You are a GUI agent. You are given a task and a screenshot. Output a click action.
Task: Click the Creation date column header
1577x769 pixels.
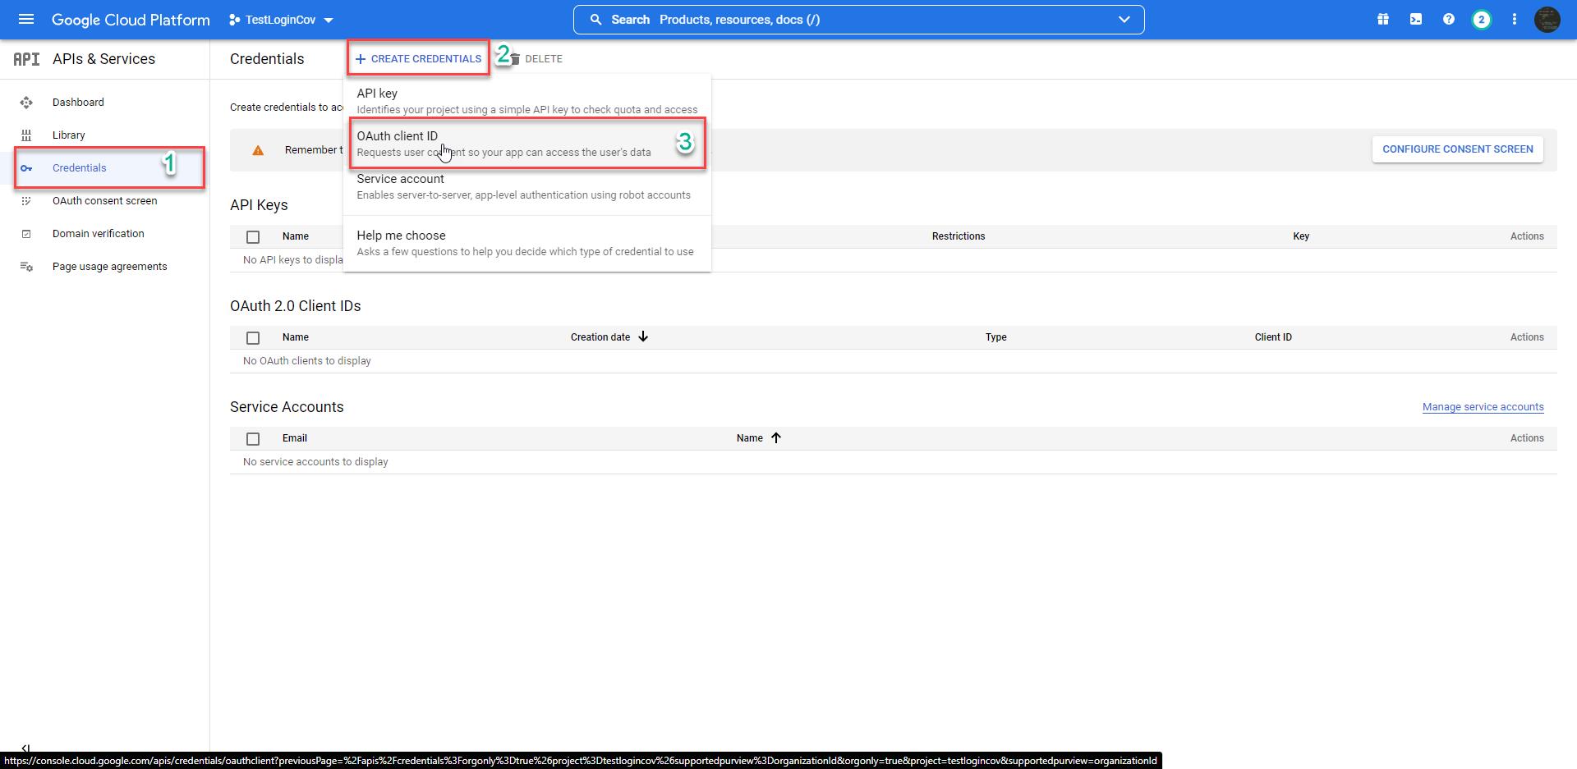[600, 337]
